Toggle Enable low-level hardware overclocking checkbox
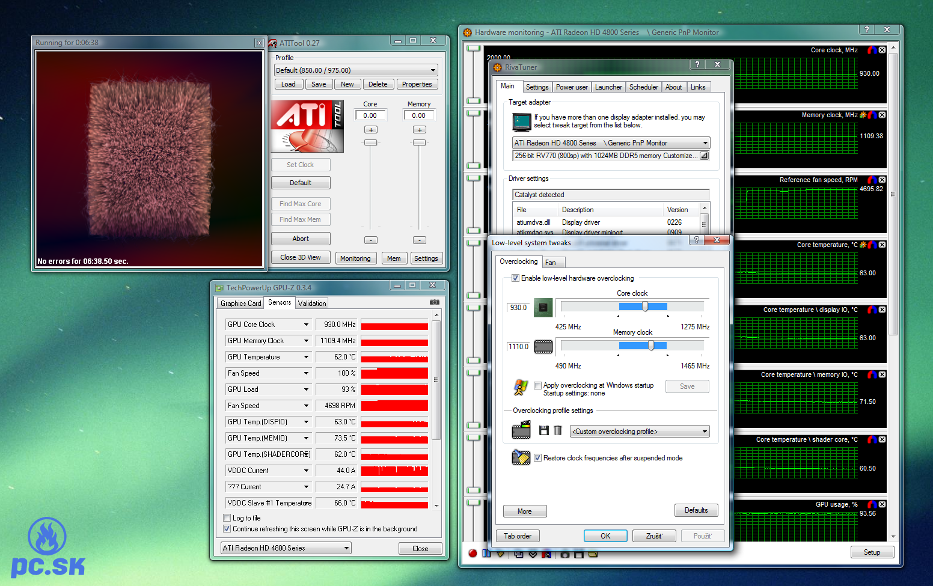This screenshot has height=586, width=933. pos(515,278)
